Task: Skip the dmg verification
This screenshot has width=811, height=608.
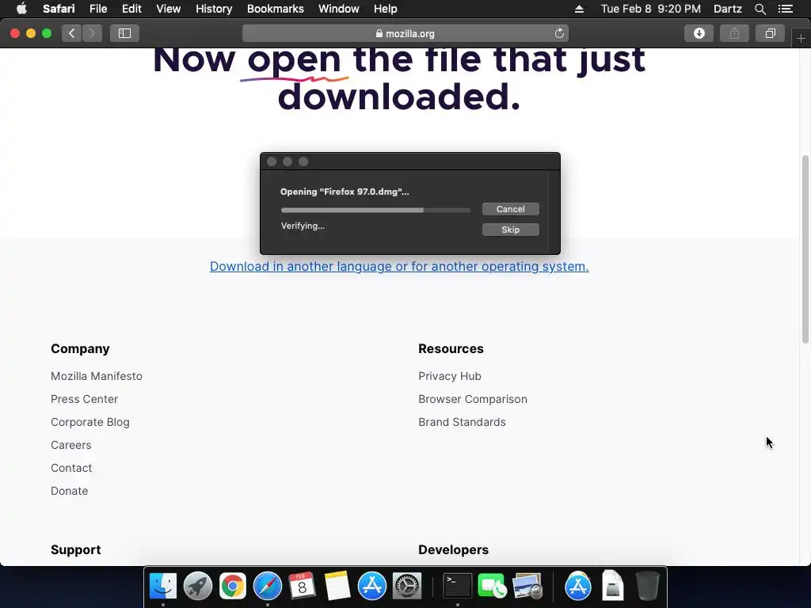Action: [x=511, y=230]
